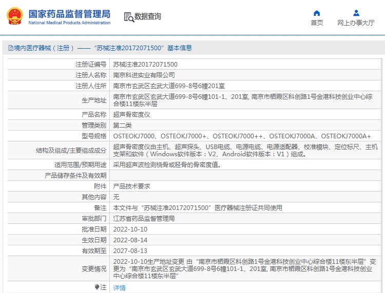385x293 pixels.
Task: Click the 其他内容 row label
Action: click(94, 197)
